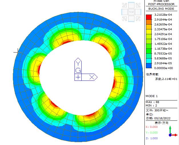The width and height of the screenshot is (179, 145).
Task: Select the left square of view navigator
Action: 124,12
